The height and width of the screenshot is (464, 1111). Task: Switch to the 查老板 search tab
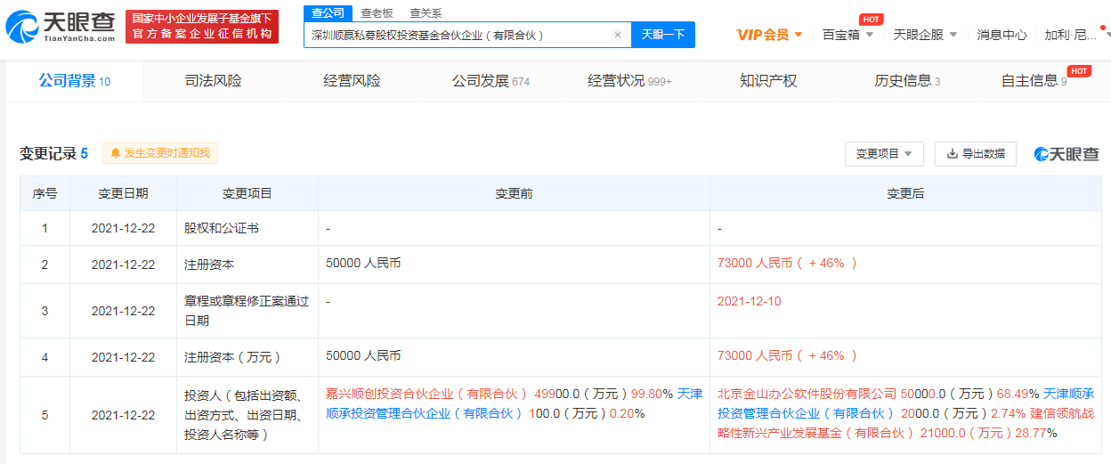(x=377, y=13)
